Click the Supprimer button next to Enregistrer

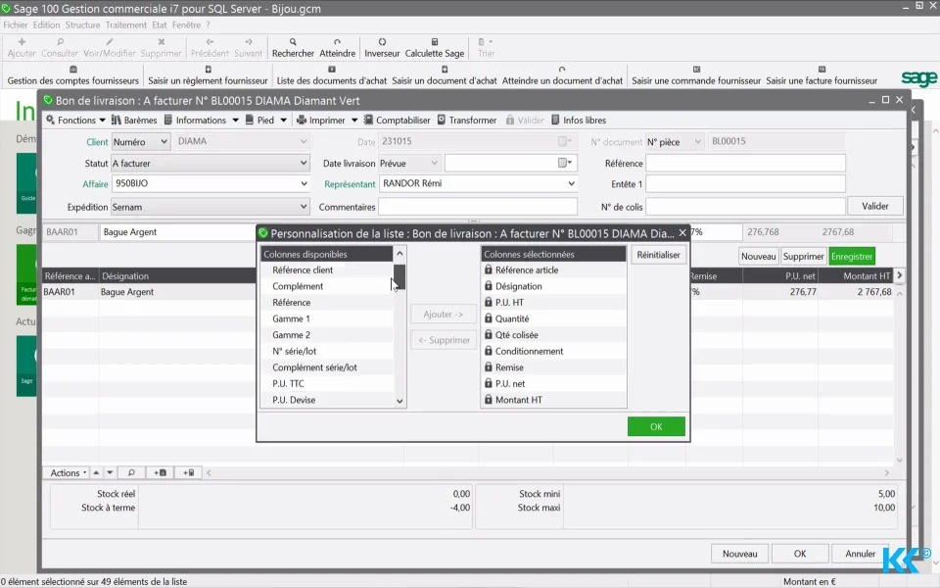point(803,256)
